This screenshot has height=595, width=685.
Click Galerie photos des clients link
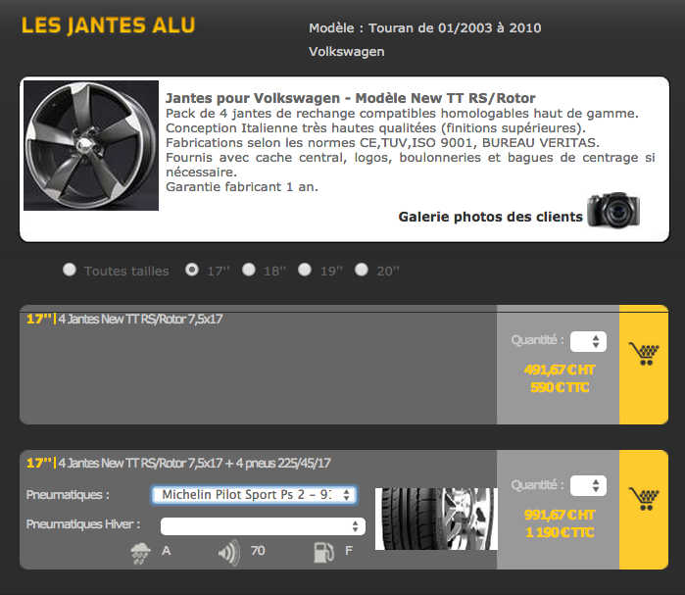[x=490, y=217]
